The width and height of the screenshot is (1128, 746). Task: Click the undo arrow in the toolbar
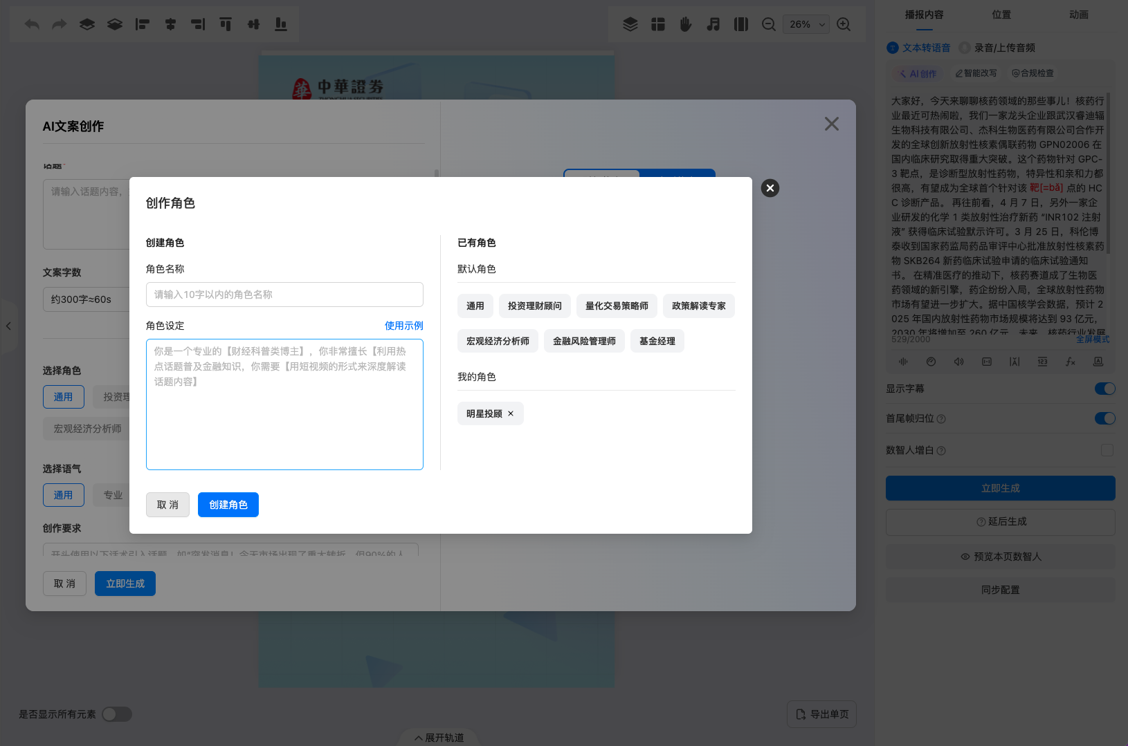click(32, 24)
